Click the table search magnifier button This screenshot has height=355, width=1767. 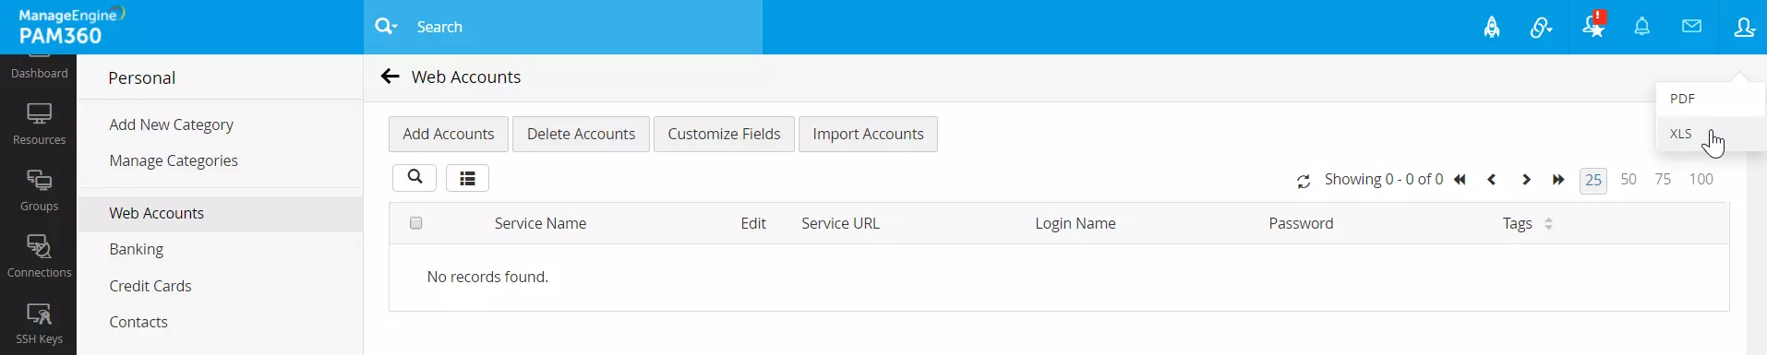coord(415,178)
